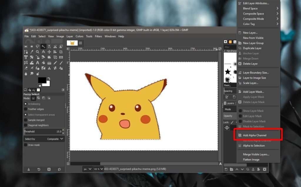This screenshot has height=187, width=301.
Task: Enable the Feather edges option
Action: pyautogui.click(x=26, y=109)
